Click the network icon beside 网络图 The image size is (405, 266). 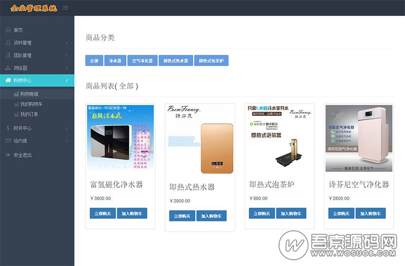click(8, 68)
